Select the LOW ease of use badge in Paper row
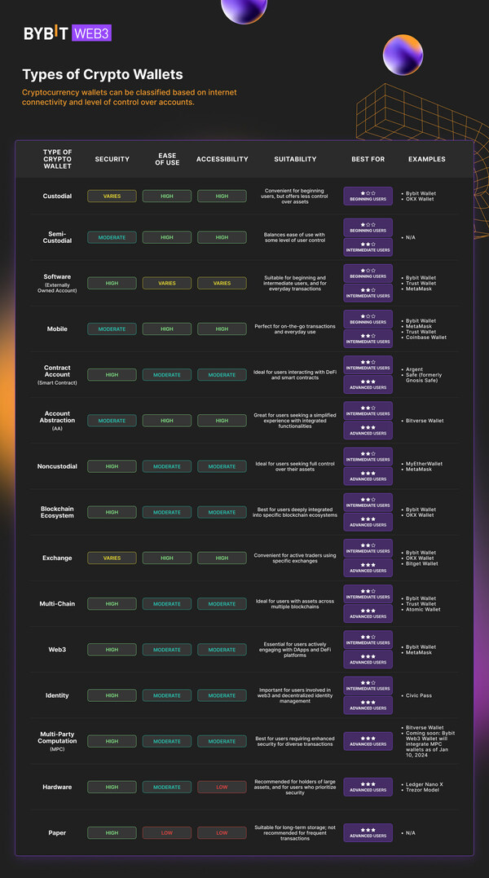 point(167,832)
